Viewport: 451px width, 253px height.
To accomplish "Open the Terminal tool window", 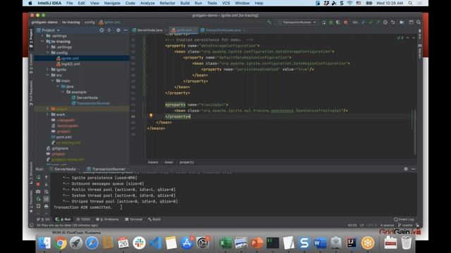I will [133, 219].
